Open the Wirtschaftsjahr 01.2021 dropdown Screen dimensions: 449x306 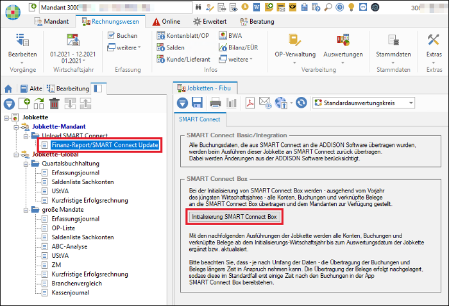tap(73, 61)
